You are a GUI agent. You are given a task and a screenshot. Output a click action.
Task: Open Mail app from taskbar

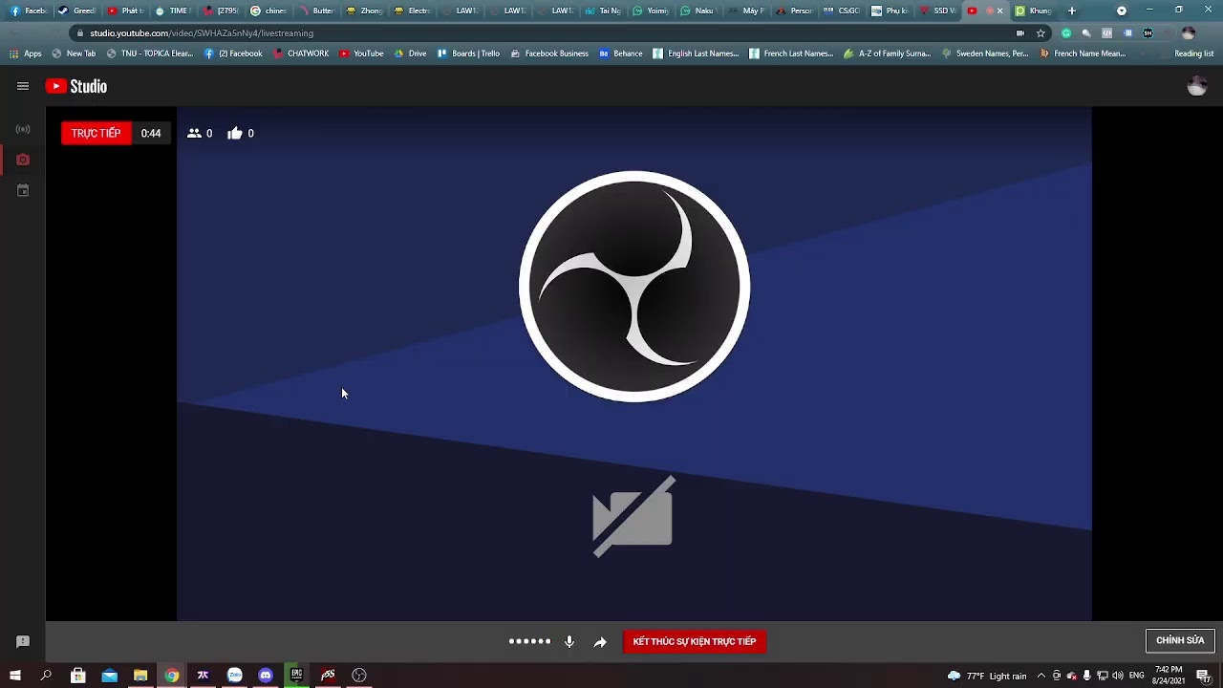[x=110, y=676]
